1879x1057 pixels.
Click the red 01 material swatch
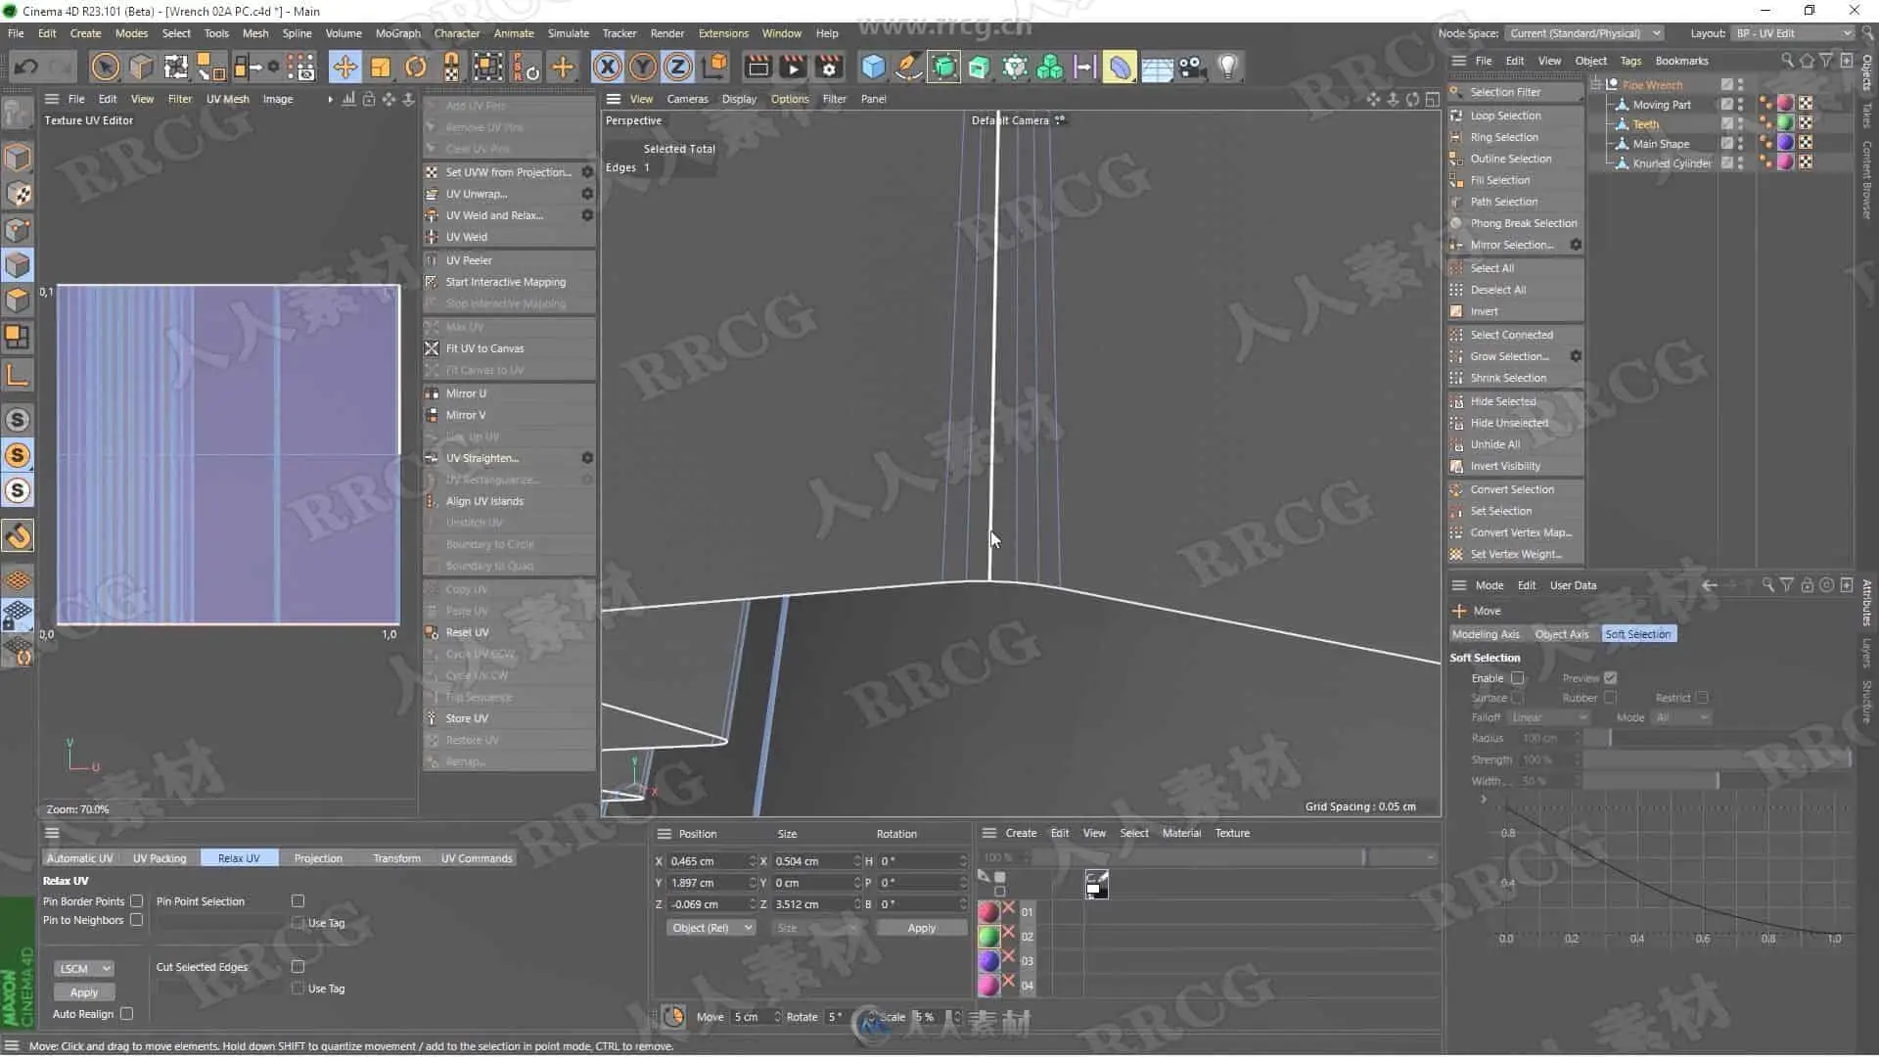coord(988,912)
